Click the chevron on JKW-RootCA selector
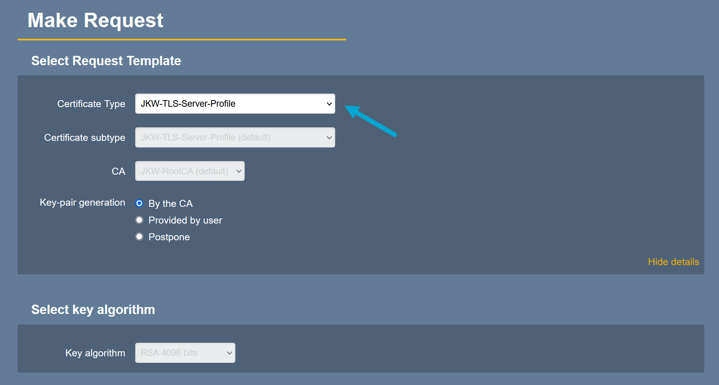Image resolution: width=719 pixels, height=385 pixels. [239, 171]
